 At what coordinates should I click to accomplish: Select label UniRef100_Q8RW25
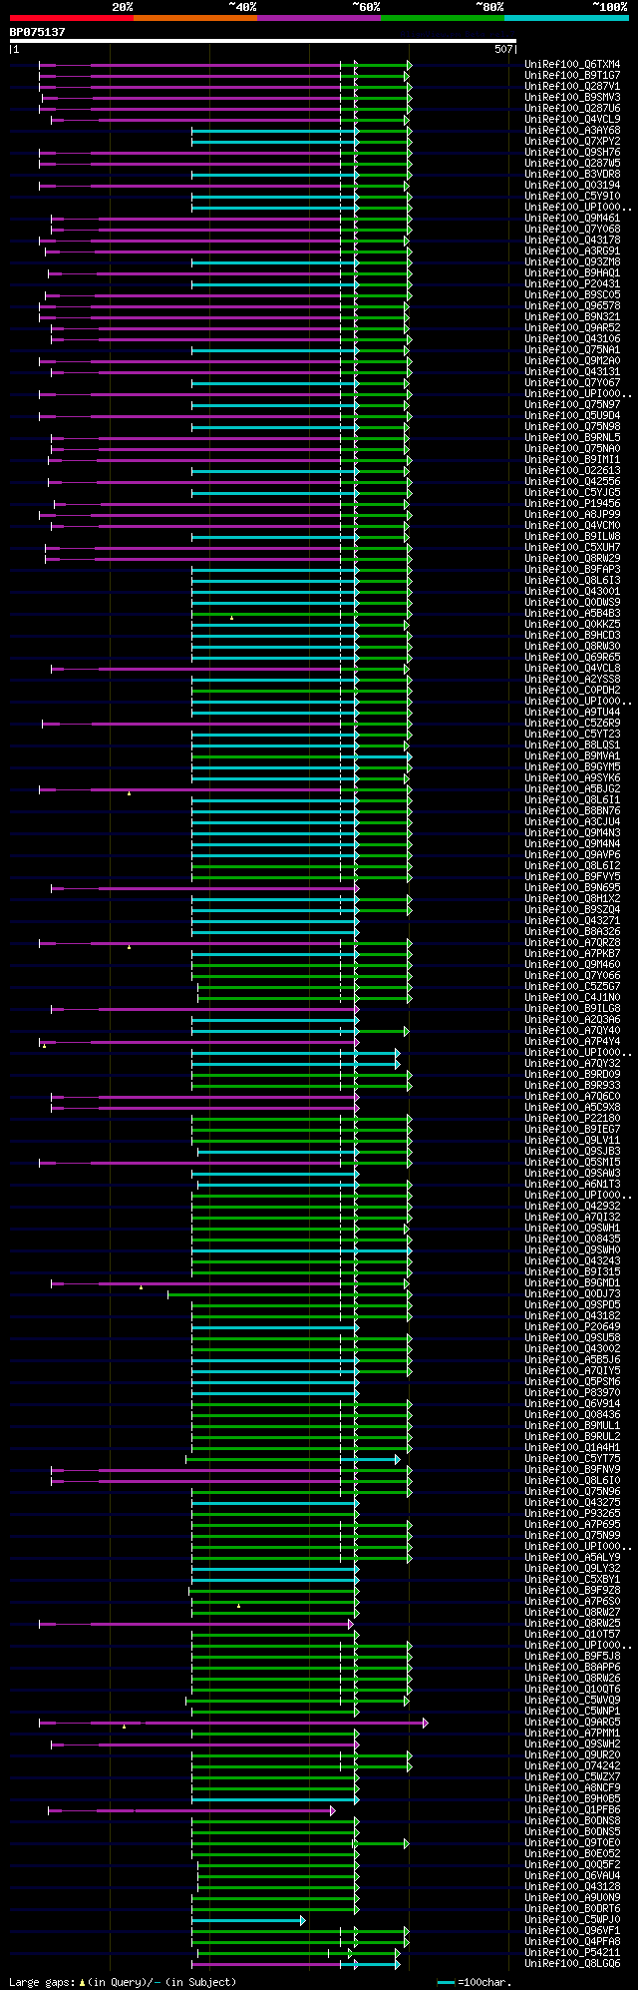coord(572,1624)
